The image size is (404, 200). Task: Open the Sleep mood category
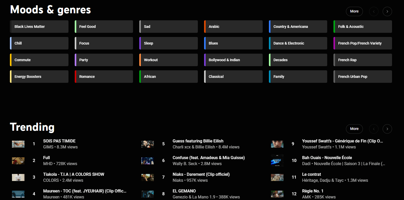tap(168, 43)
